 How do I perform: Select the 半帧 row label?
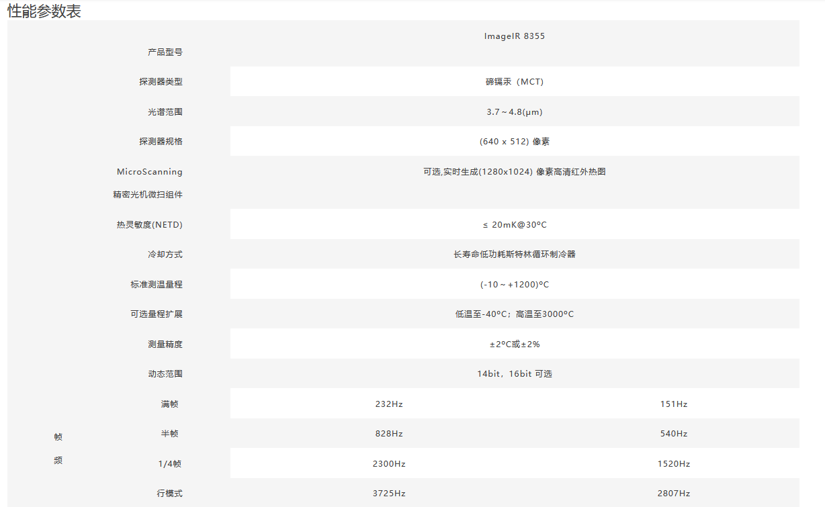[x=170, y=434]
